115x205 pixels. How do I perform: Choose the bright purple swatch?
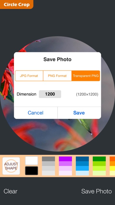click(65, 159)
